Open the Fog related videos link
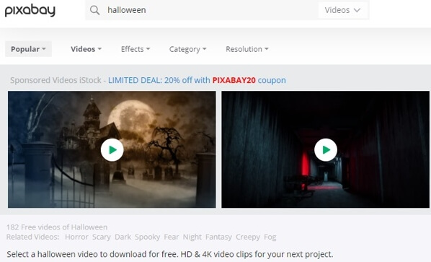 pos(270,237)
